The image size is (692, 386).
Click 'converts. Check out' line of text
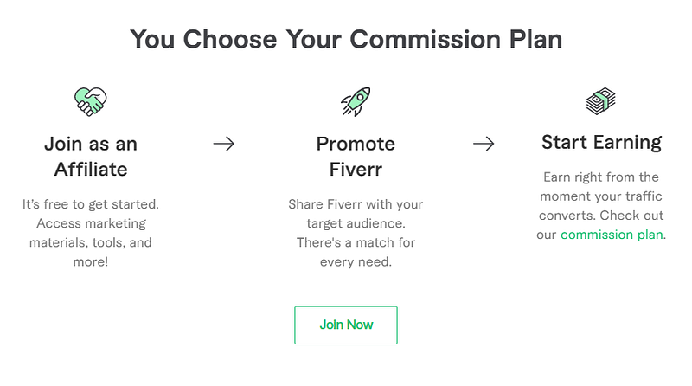coord(601,216)
